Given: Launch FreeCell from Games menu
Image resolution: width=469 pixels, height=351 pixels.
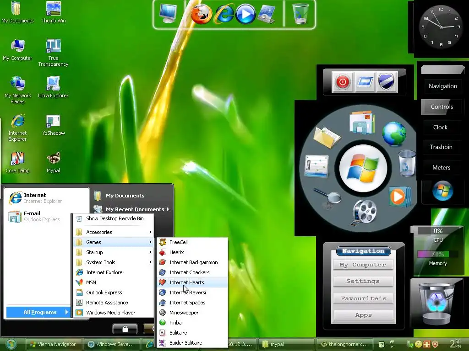Looking at the screenshot, I should [x=192, y=242].
